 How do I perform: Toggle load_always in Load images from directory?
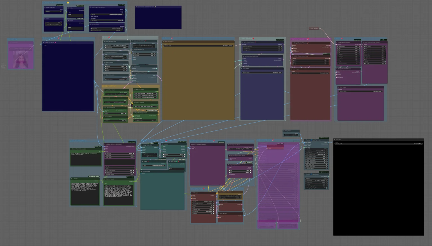pos(107,20)
